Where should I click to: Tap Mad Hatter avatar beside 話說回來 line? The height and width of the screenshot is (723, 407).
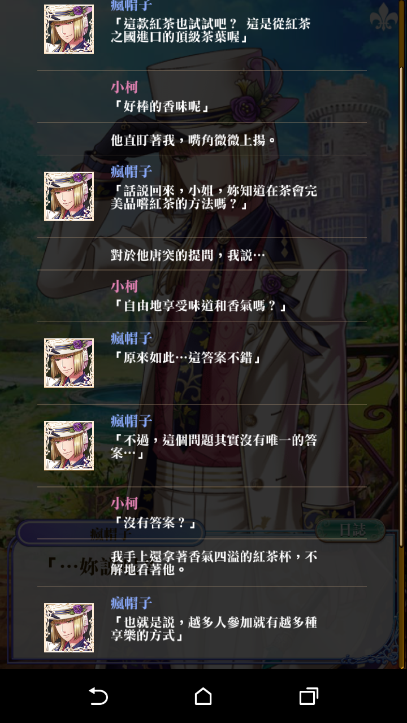(x=69, y=196)
